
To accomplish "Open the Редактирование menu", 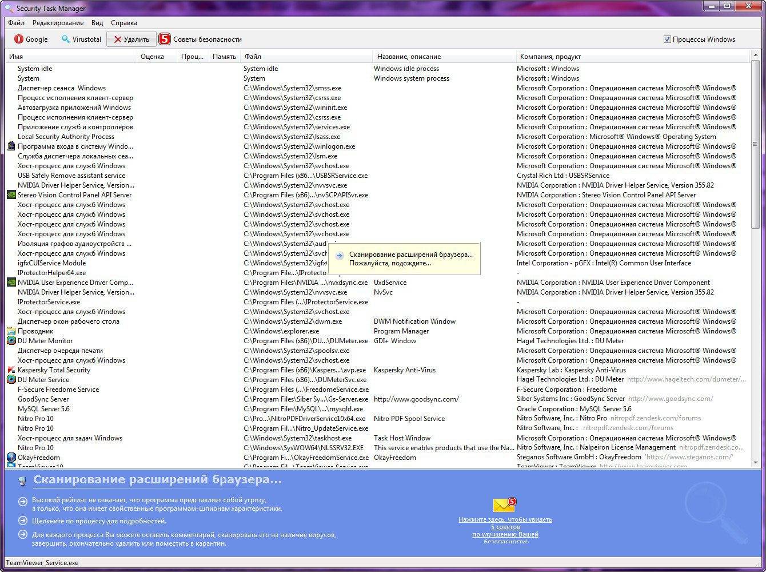I will (58, 23).
